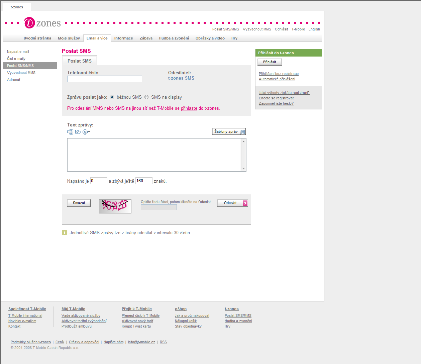Click the captcha image

click(x=115, y=206)
